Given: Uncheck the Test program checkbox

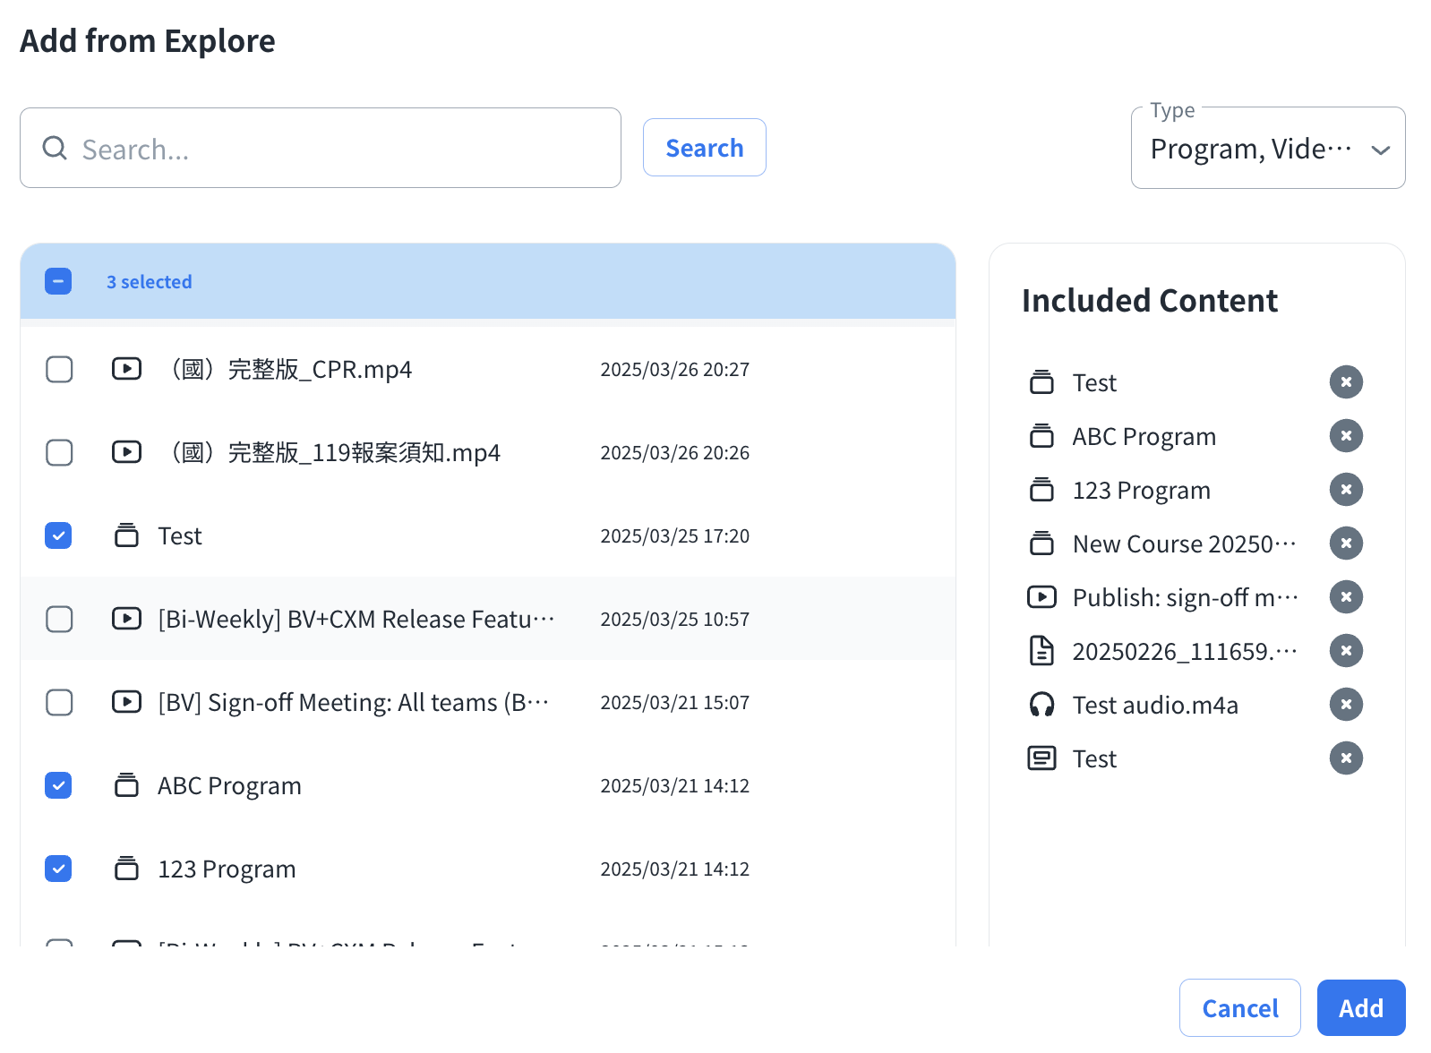Looking at the screenshot, I should (x=59, y=535).
